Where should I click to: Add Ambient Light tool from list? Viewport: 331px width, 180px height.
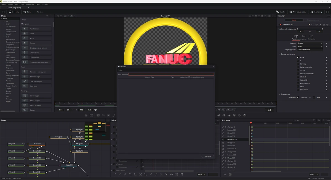click(x=37, y=76)
